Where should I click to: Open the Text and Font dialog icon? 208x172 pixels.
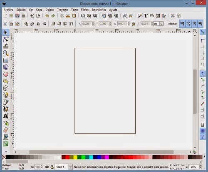coord(146,15)
